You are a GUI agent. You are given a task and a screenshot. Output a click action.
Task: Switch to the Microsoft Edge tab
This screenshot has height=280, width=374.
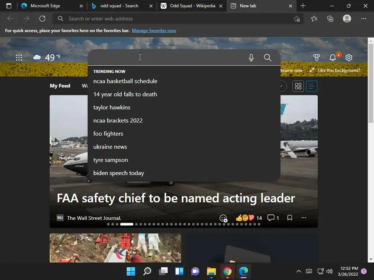52,6
